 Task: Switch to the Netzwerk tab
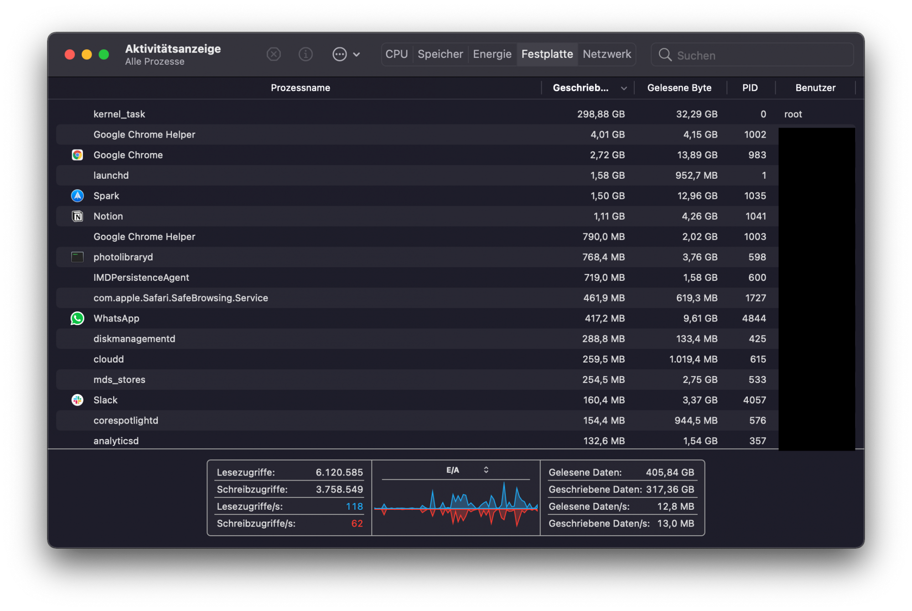coord(606,54)
